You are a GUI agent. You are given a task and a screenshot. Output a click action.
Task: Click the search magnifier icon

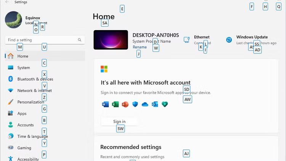pos(80,40)
